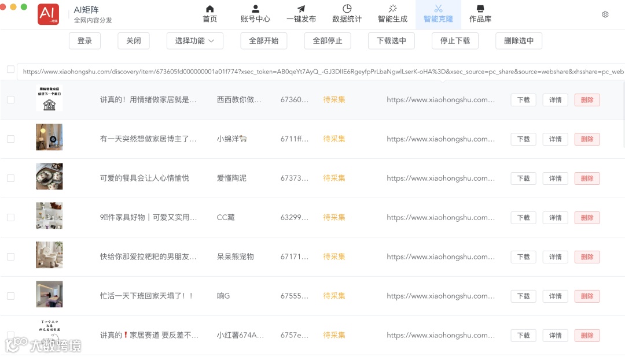Check the 讲真的！用情绪做家居 row checkbox

[x=11, y=99]
